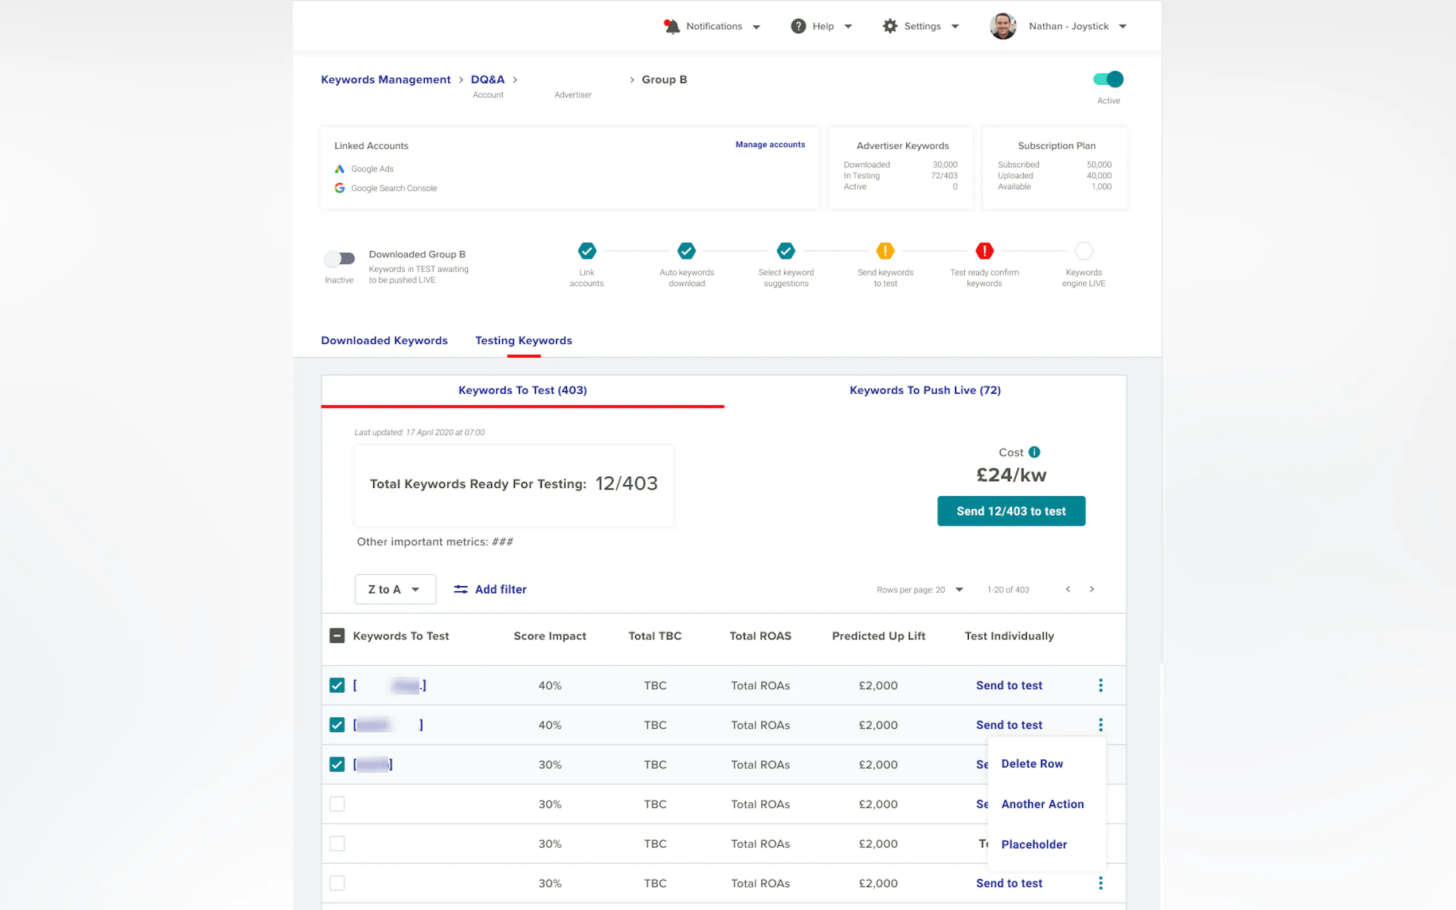Click the Send keywords to test warning icon
This screenshot has height=910, width=1456.
pyautogui.click(x=885, y=250)
